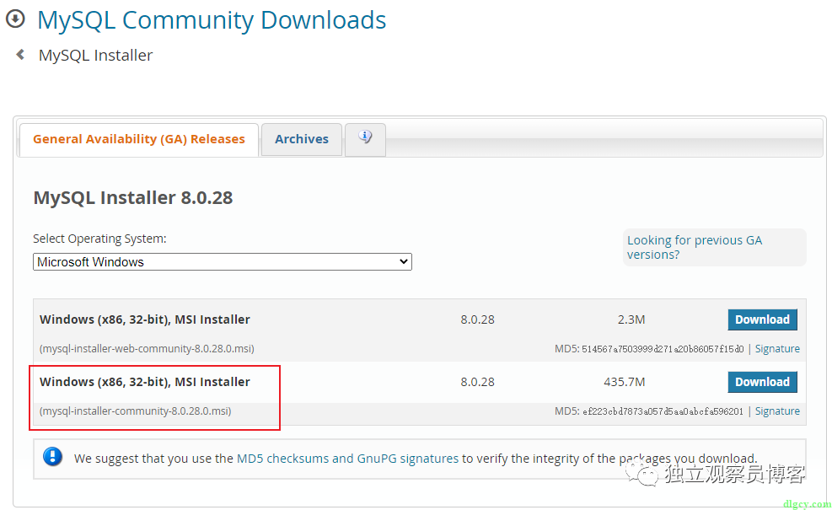Click version 8.0.28 in the 435.7M row
The height and width of the screenshot is (510, 832).
coord(478,382)
